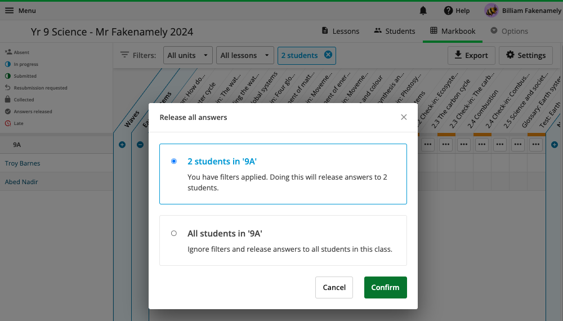Viewport: 563px width, 321px height.
Task: Open the All lessons dropdown
Action: pos(245,55)
